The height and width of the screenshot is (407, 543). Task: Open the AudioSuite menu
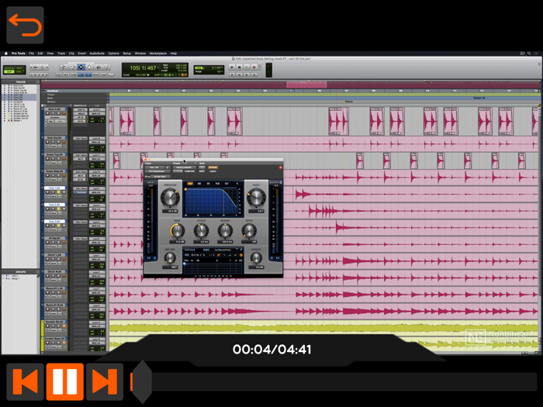pos(97,53)
